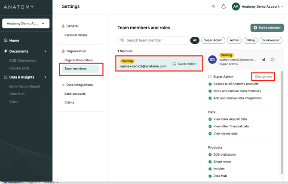Click the role icon beside Super Admin in member row
The height and width of the screenshot is (184, 288).
[x=175, y=64]
